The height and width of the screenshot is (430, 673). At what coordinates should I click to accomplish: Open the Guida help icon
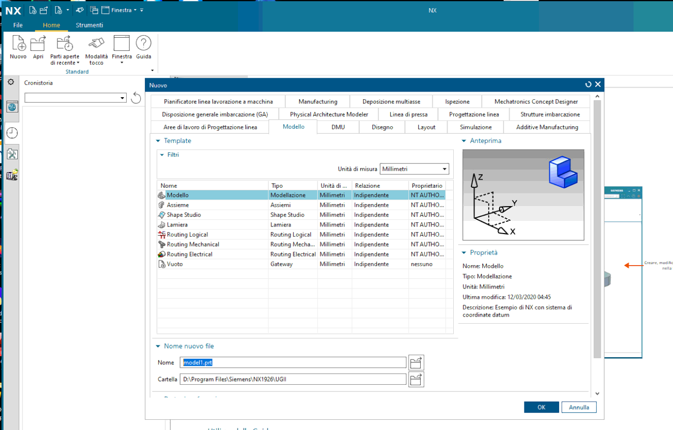pyautogui.click(x=143, y=44)
